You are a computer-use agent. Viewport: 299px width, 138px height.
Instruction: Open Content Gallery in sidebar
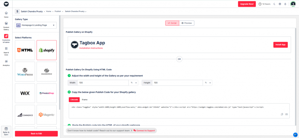pos(6,26)
